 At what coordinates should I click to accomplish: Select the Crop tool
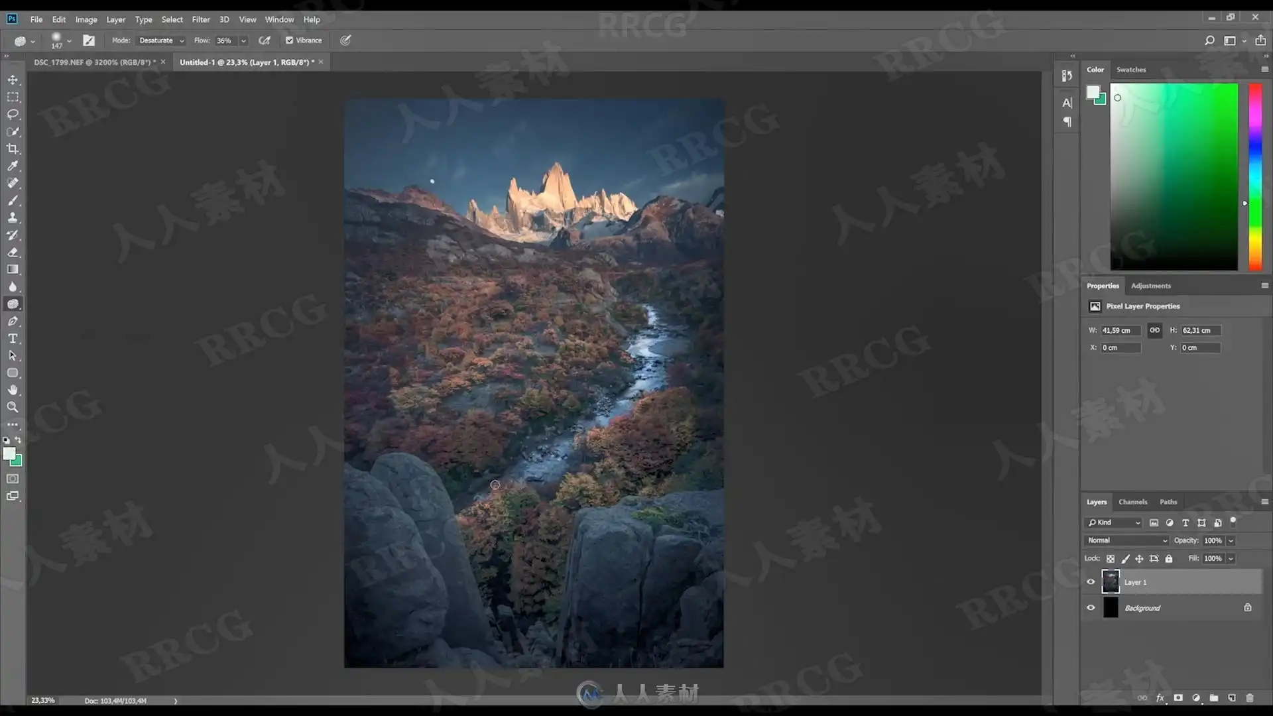13,149
